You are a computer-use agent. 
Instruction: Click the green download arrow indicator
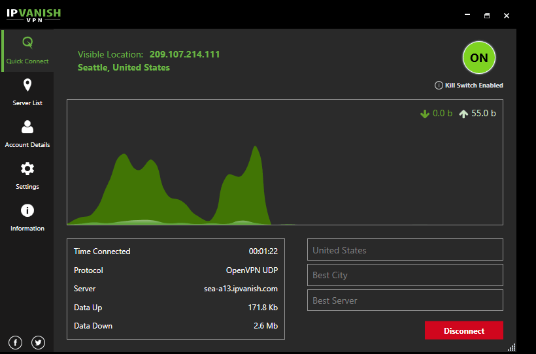tap(425, 114)
